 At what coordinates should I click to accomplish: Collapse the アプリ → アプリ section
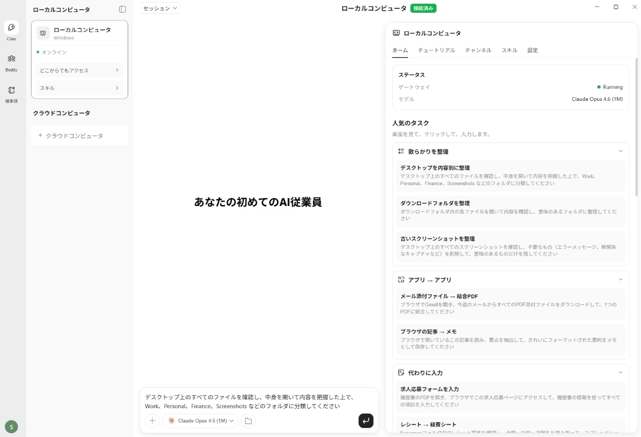pyautogui.click(x=620, y=279)
